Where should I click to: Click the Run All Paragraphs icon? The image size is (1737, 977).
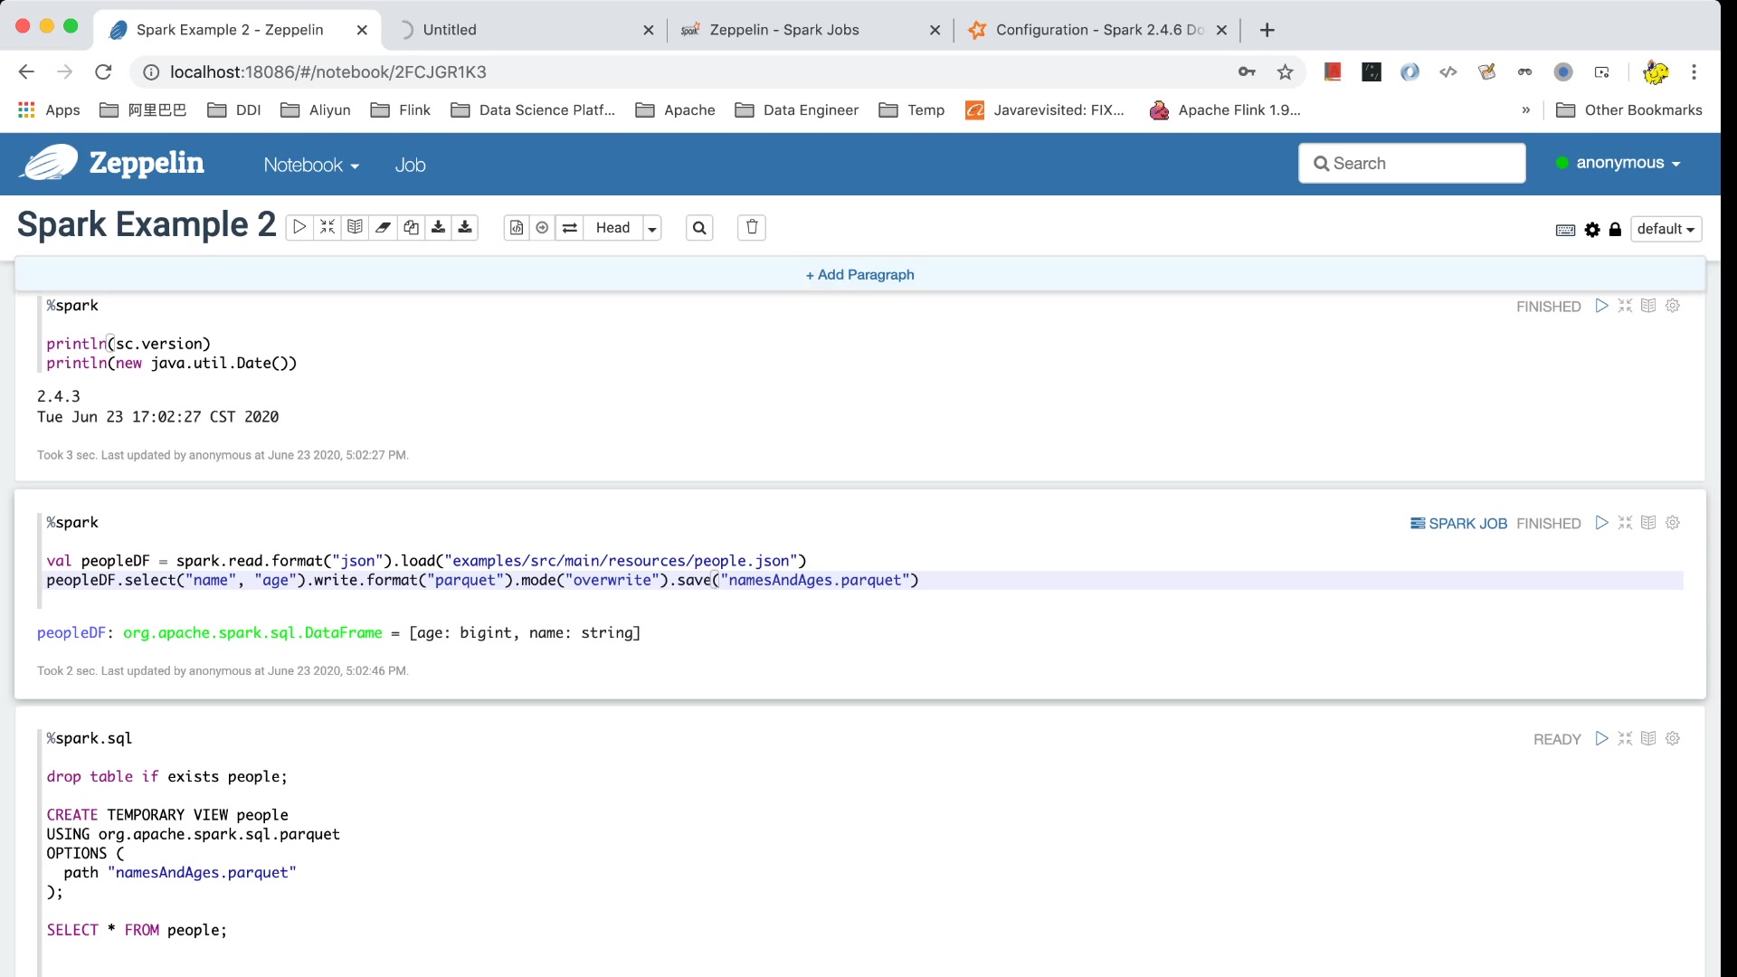(x=299, y=228)
